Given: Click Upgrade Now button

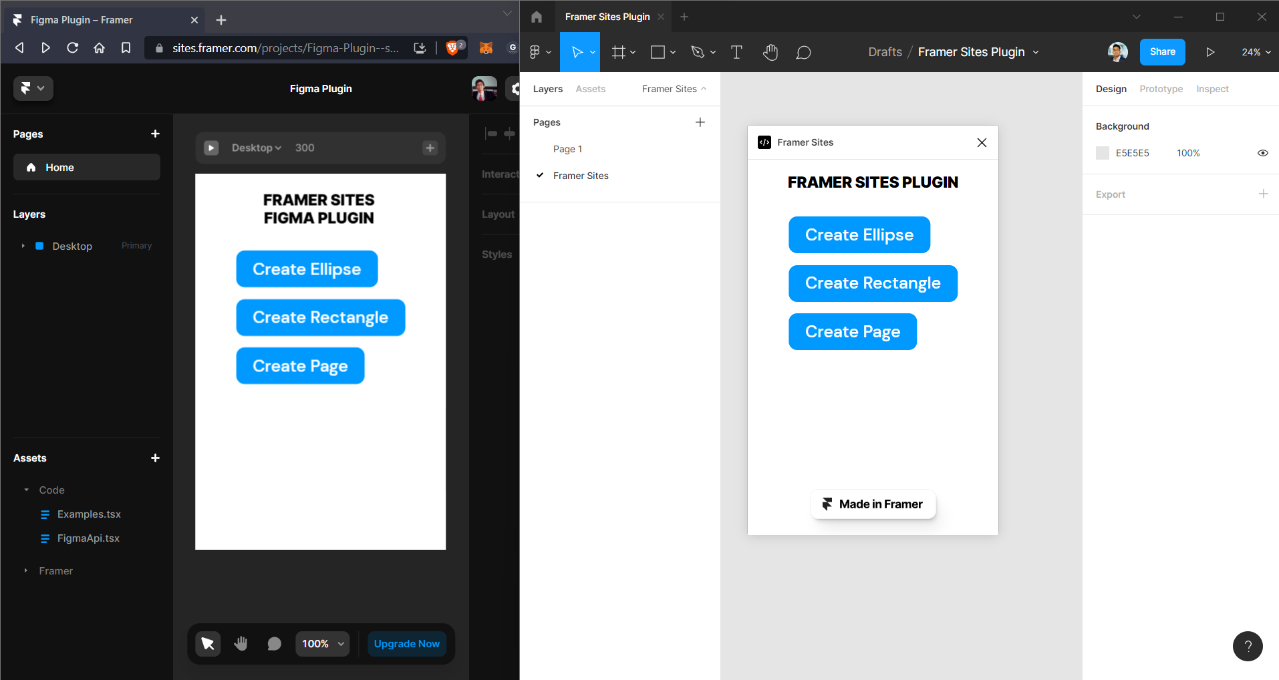Looking at the screenshot, I should [x=407, y=643].
